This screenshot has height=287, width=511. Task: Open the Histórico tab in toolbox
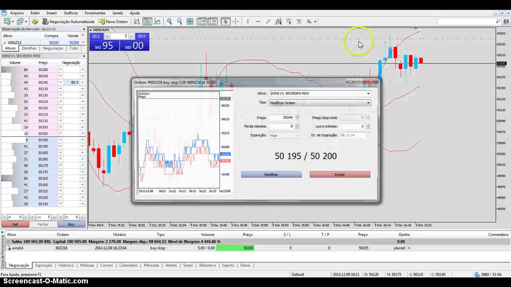tap(66, 265)
